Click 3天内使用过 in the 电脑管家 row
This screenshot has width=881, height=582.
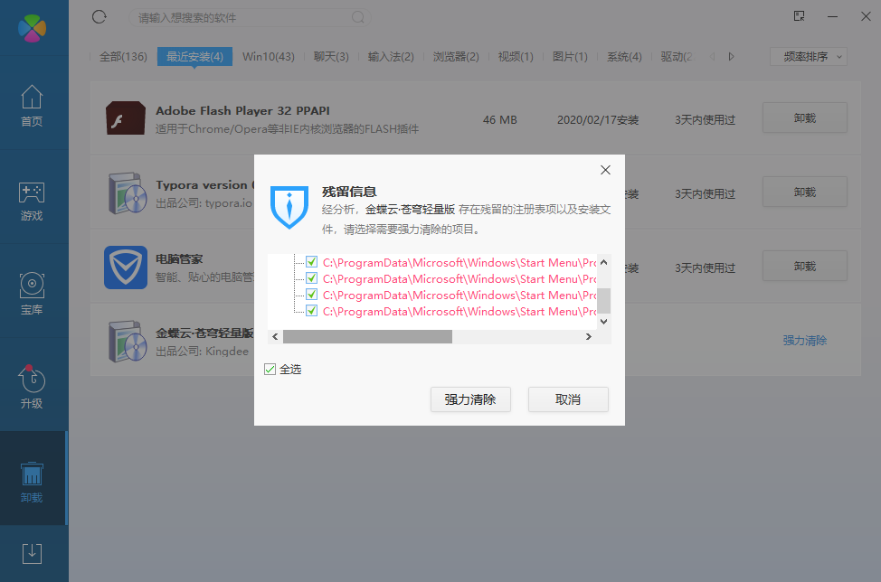point(706,268)
